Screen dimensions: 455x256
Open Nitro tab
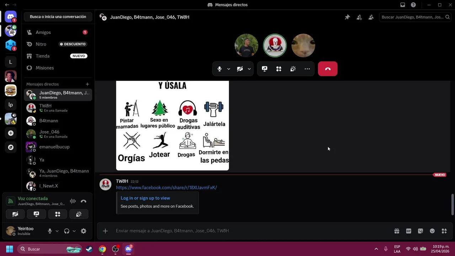[x=58, y=44]
